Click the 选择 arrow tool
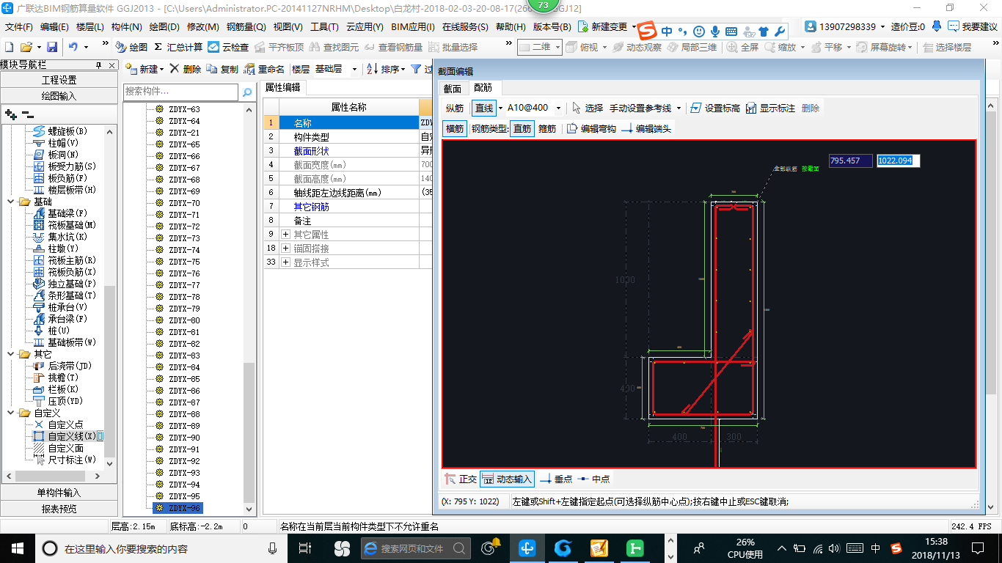The height and width of the screenshot is (563, 1002). (588, 108)
